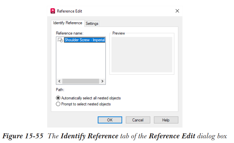Click the Path: label
Image resolution: width=234 pixels, height=143 pixels.
tap(60, 90)
